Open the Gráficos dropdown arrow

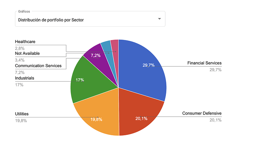159,19
